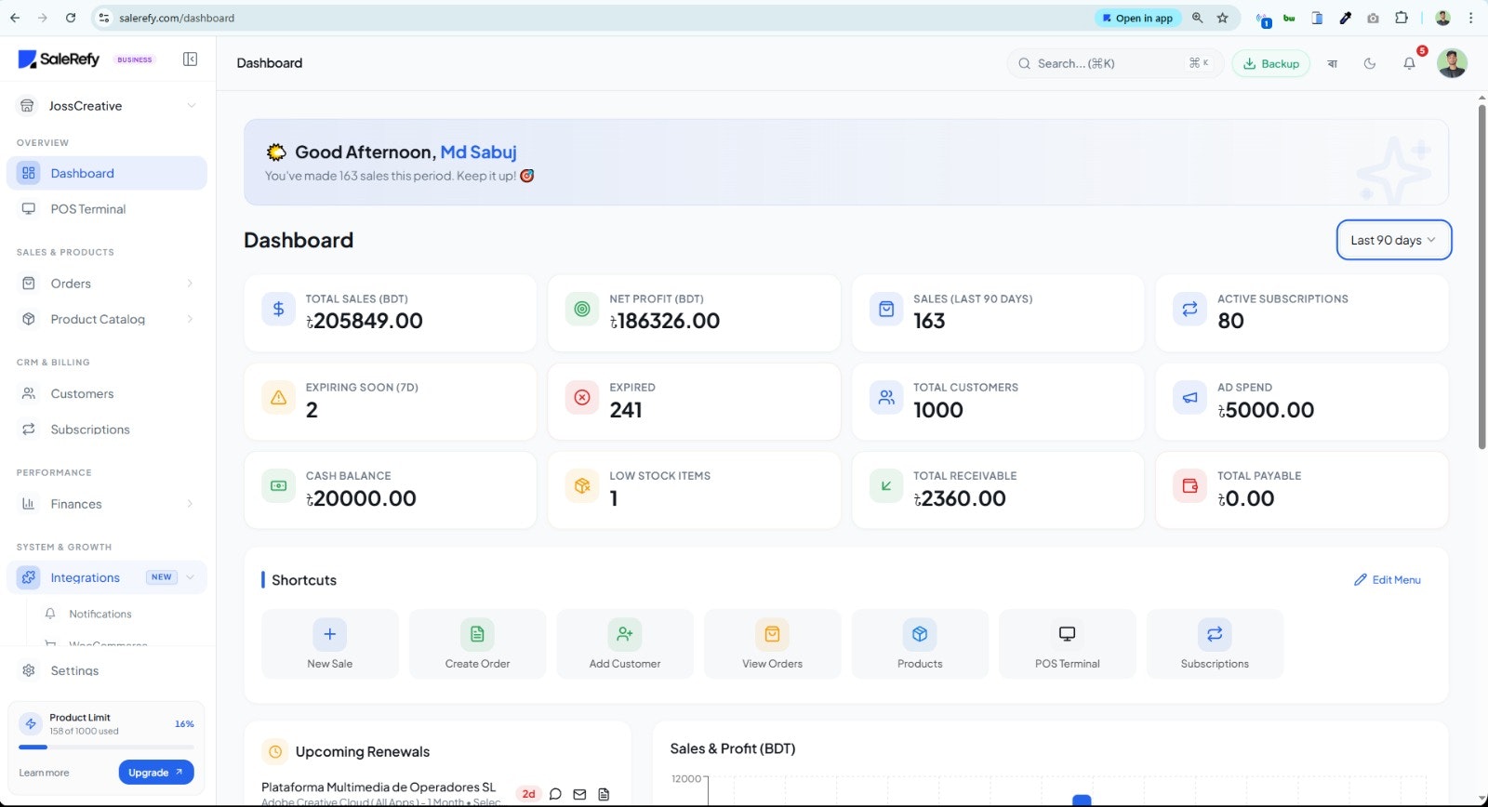Click the page vertical scrollbar

1481,277
